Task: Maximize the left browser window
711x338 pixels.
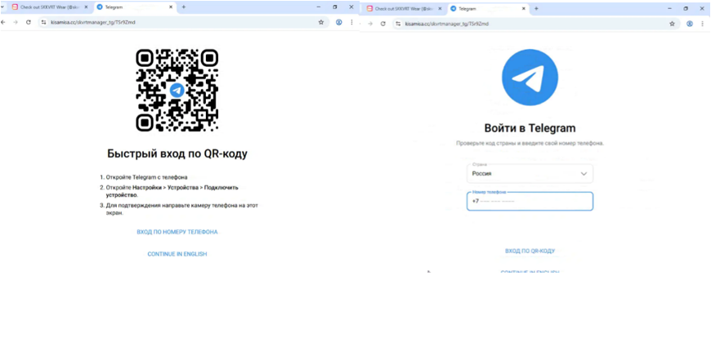Action: 335,7
